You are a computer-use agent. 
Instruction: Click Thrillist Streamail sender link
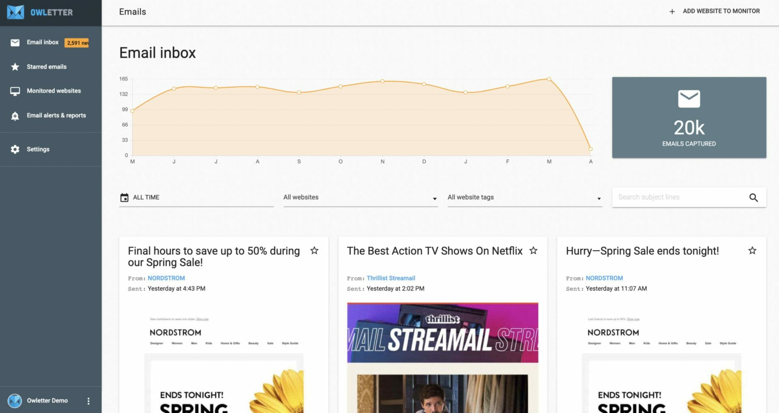(x=391, y=278)
